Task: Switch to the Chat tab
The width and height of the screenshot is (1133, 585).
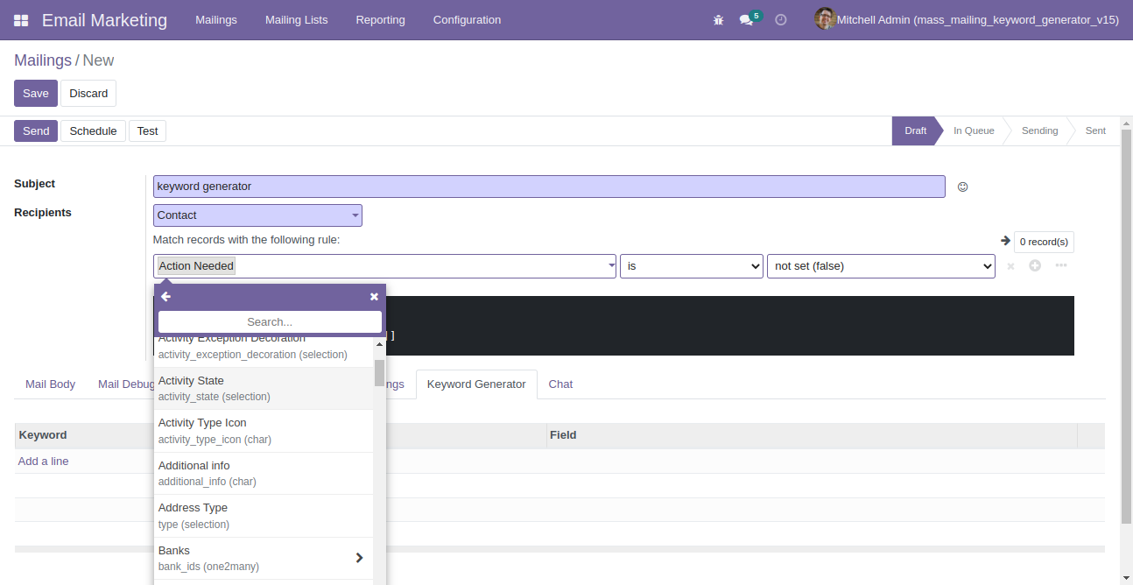Action: [560, 384]
